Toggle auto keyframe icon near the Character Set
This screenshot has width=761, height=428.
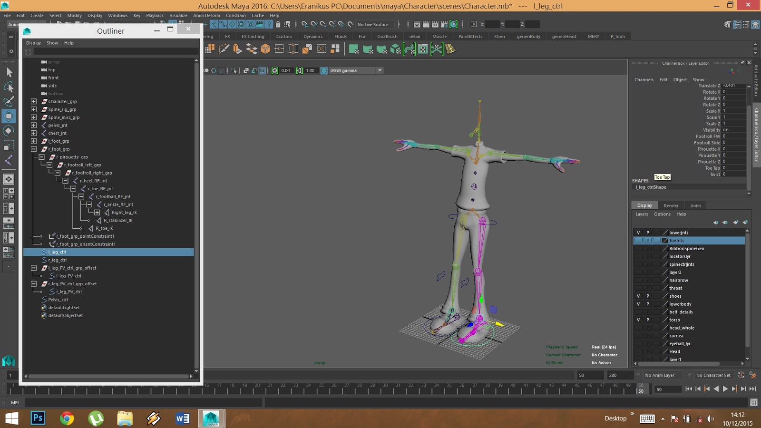click(741, 375)
